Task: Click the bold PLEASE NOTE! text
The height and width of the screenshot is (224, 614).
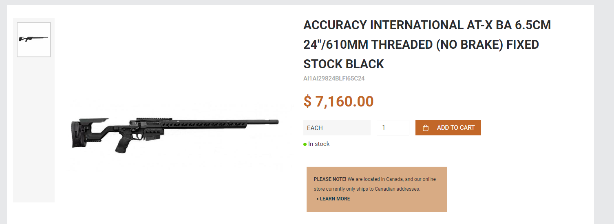Action: pos(330,179)
